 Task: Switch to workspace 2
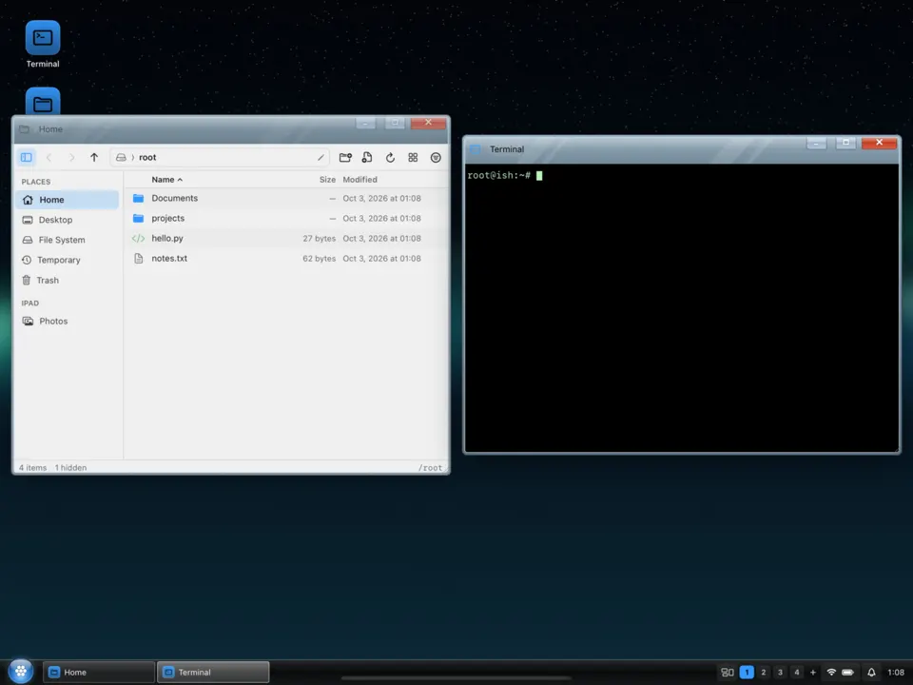[x=764, y=673]
